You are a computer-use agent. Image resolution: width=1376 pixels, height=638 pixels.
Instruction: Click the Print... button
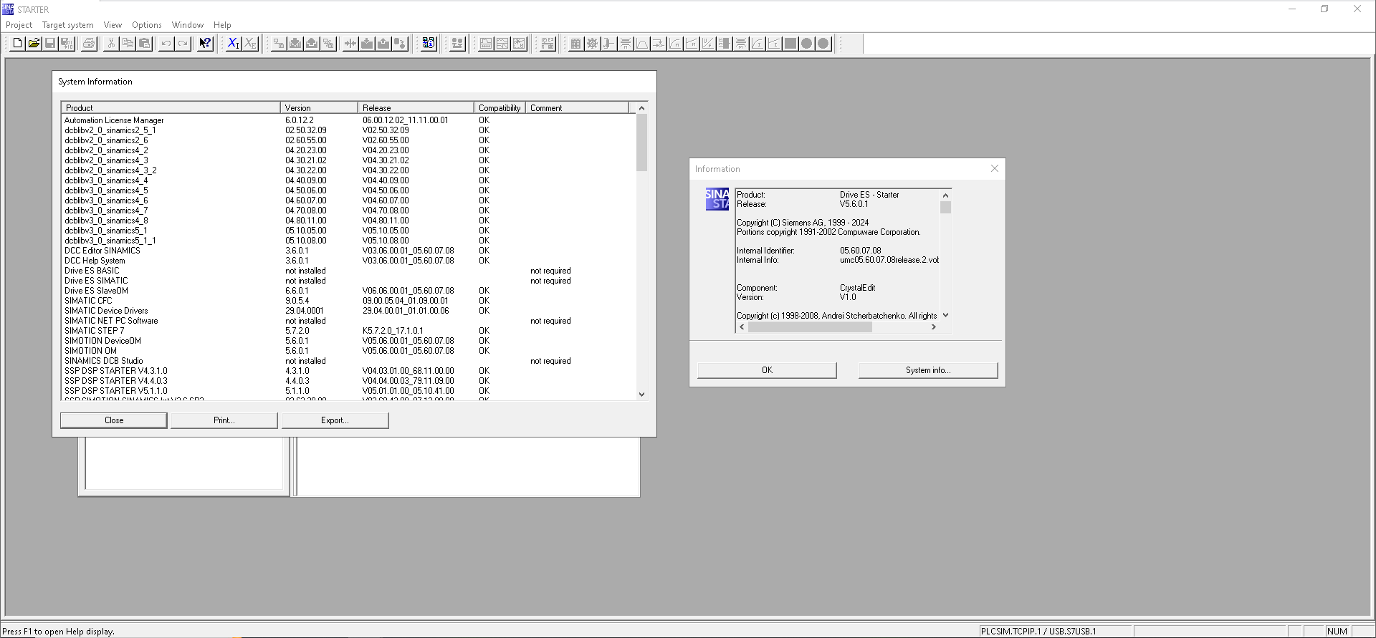224,420
